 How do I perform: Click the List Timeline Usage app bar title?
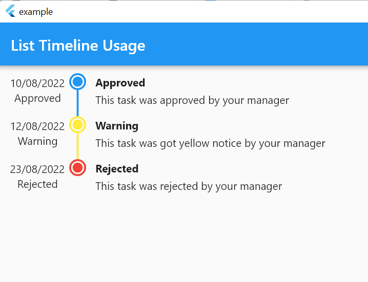78,46
